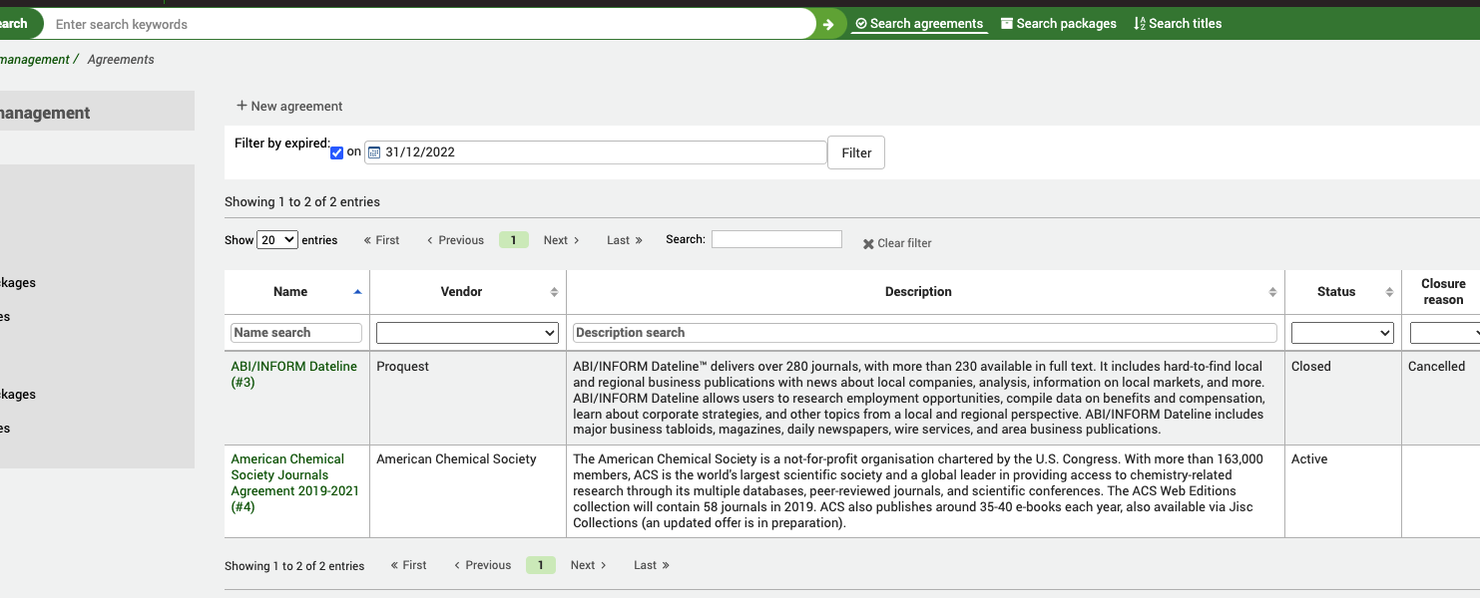Open the Status filter dropdown
The height and width of the screenshot is (598, 1480).
pyautogui.click(x=1342, y=333)
